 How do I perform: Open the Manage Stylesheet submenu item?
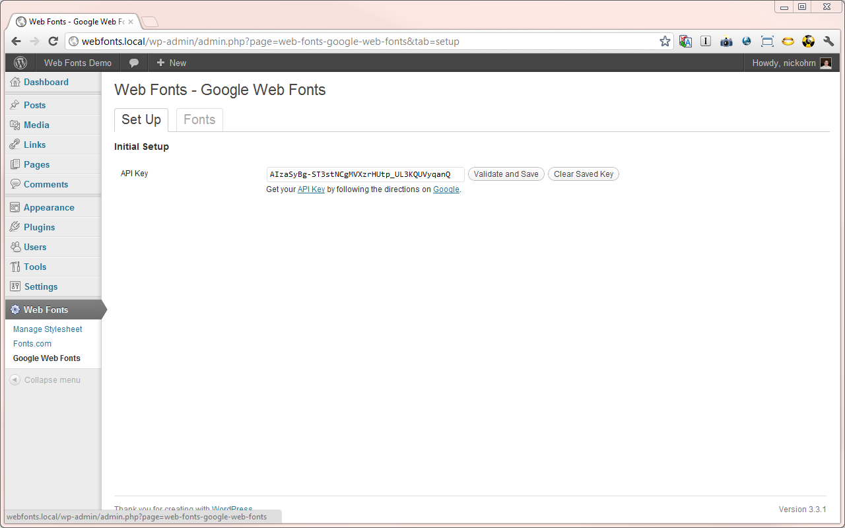coord(48,329)
